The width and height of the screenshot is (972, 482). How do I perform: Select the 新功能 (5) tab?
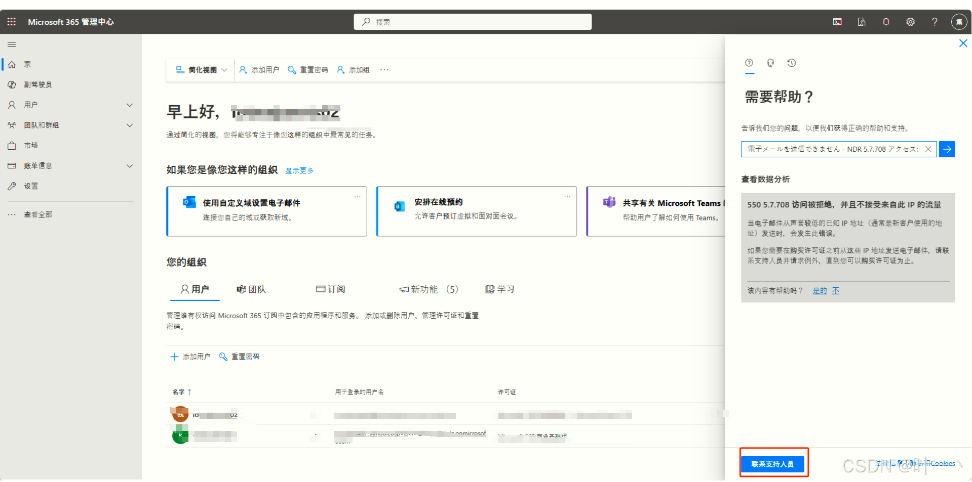click(x=429, y=289)
